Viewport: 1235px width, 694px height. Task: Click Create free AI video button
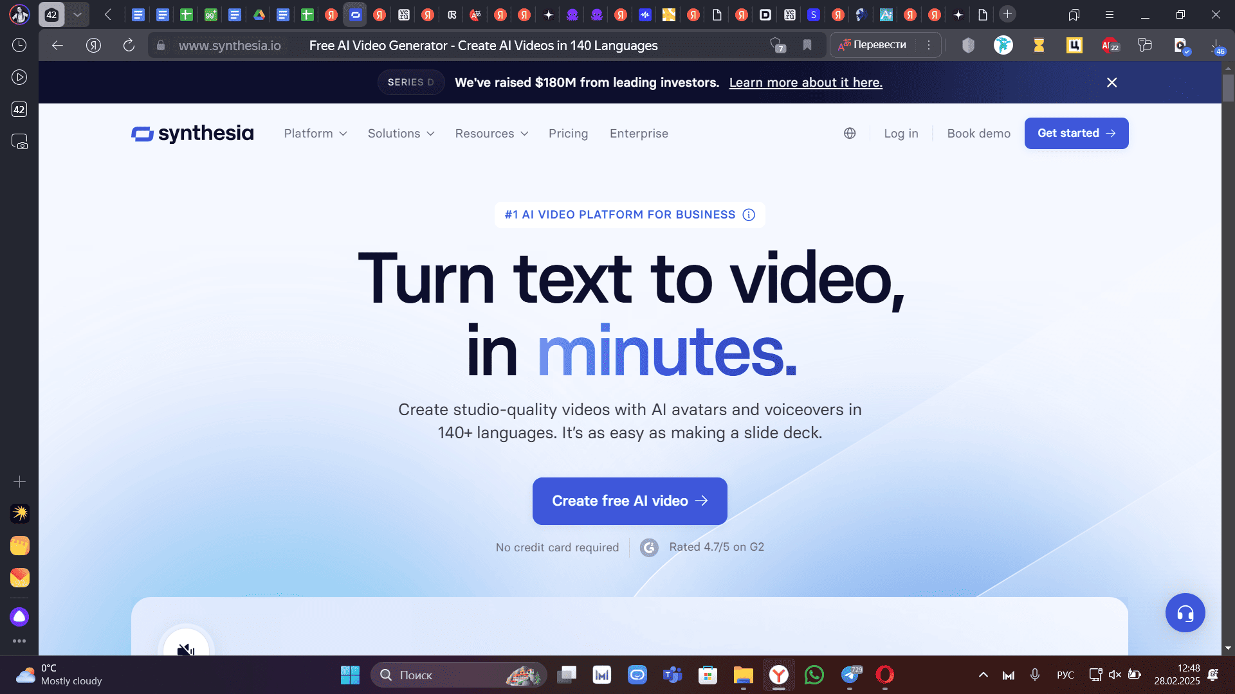coord(630,501)
